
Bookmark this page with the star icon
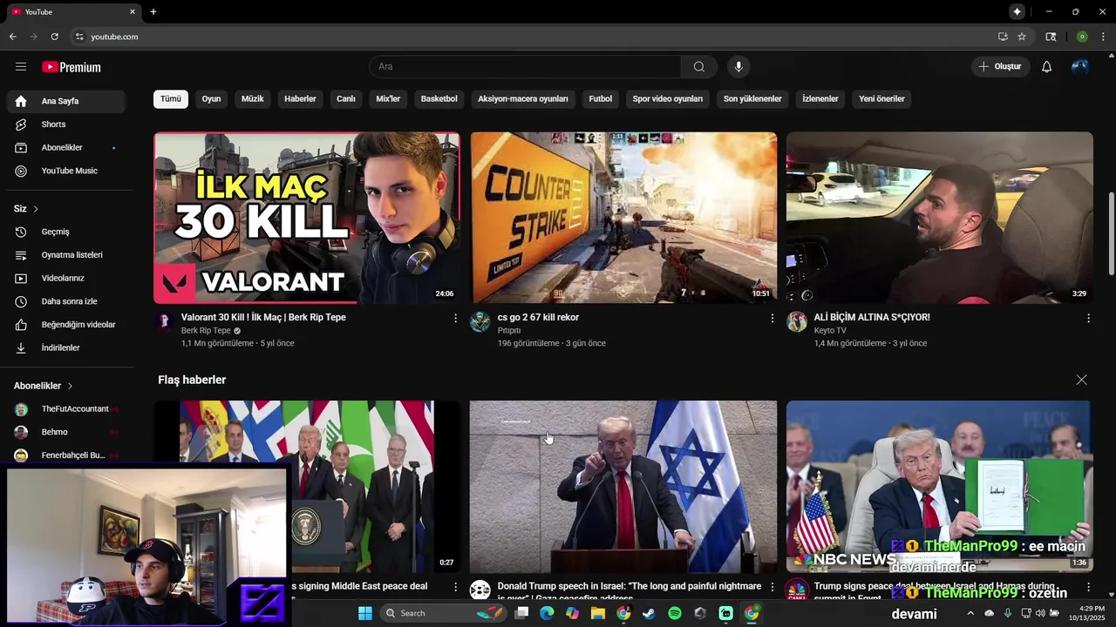[x=1022, y=37]
